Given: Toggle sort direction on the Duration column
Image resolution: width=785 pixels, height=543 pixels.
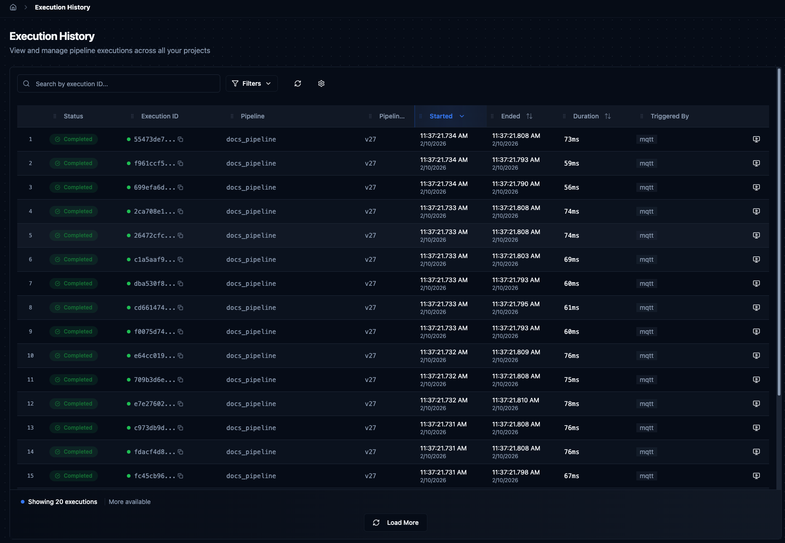Looking at the screenshot, I should tap(608, 116).
